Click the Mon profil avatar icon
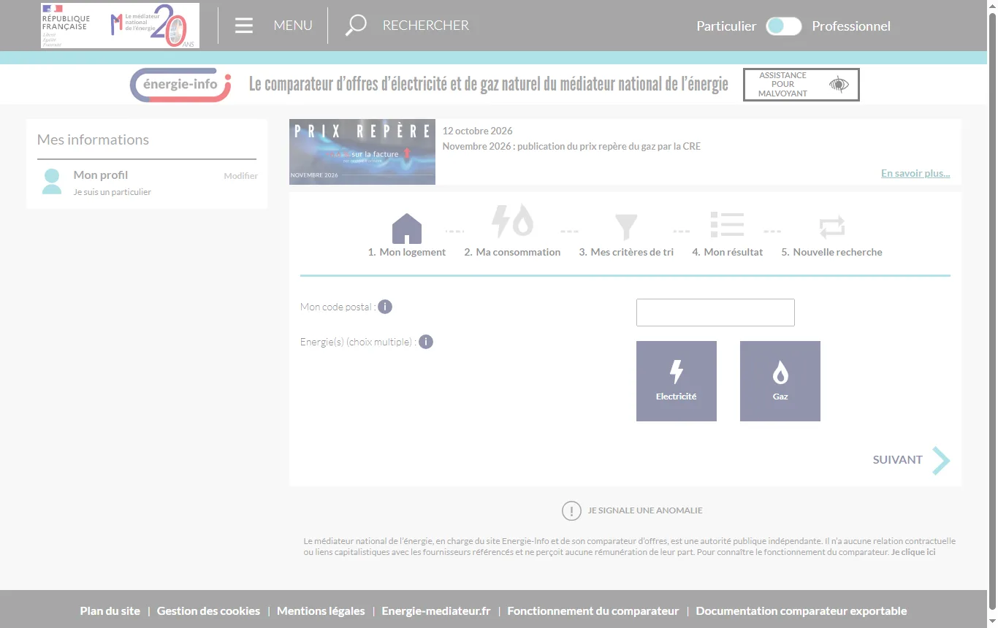998x628 pixels. (52, 181)
